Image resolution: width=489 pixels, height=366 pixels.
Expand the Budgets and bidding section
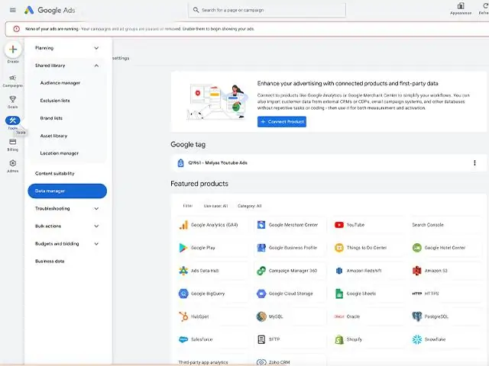(x=96, y=244)
